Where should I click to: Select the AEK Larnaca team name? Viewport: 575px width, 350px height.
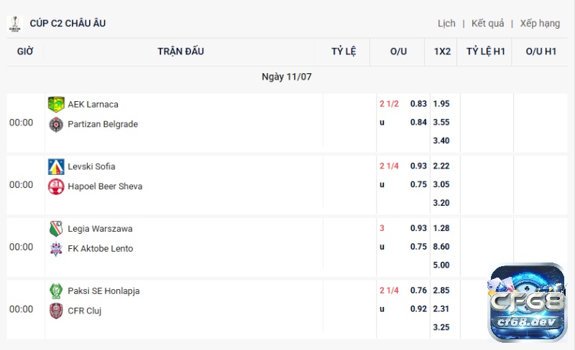93,104
